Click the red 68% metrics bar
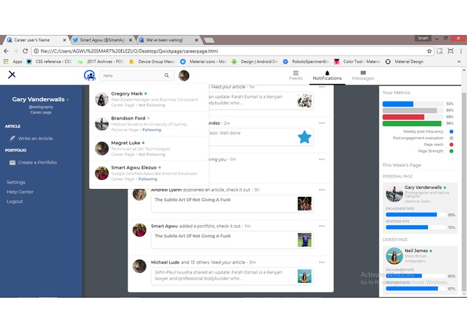467x332 pixels. pyautogui.click(x=403, y=117)
